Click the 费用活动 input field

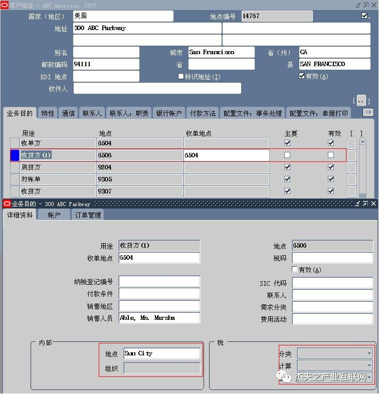(332, 319)
